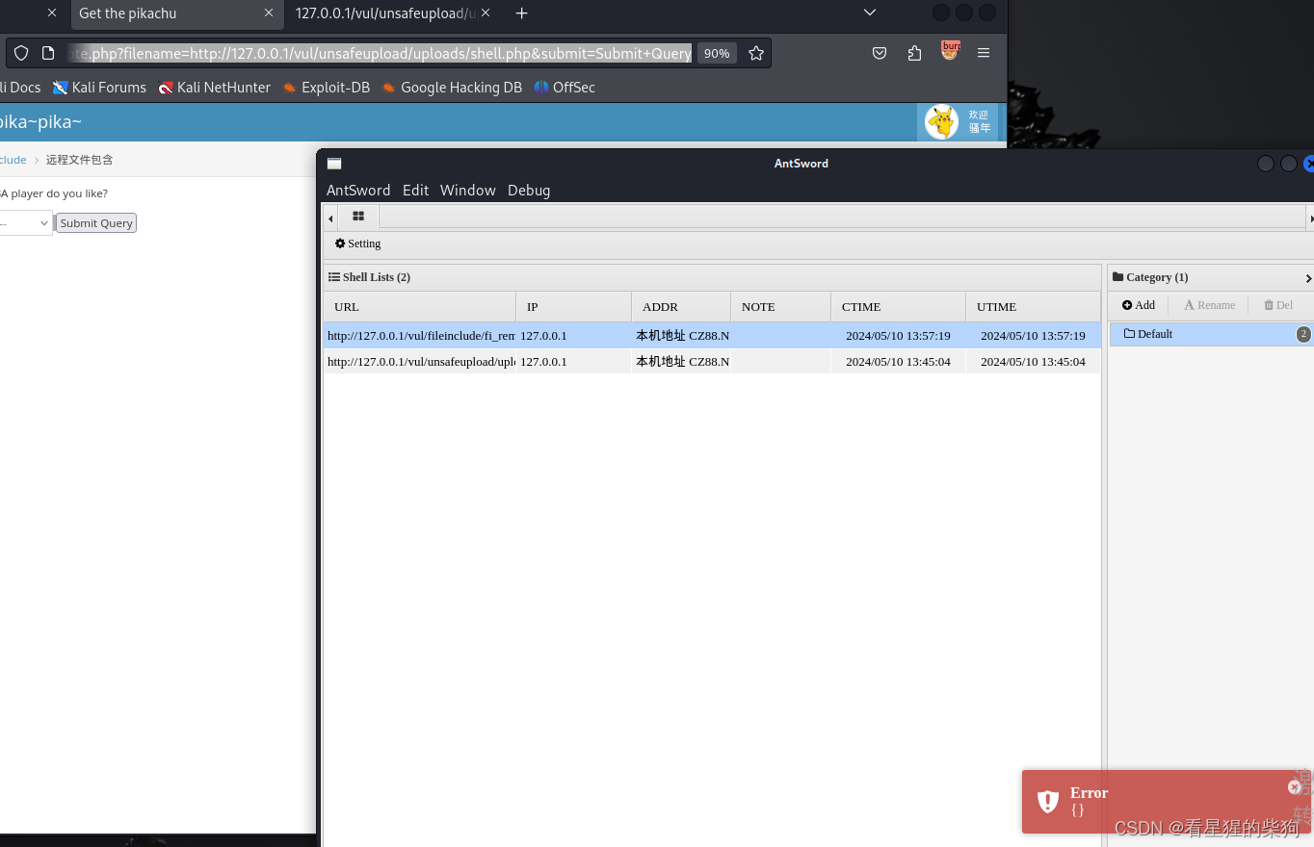The width and height of the screenshot is (1314, 847).
Task: Select the fileinclude shell row URL
Action: (421, 336)
